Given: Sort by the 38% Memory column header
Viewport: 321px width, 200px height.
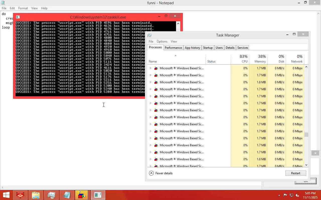Looking at the screenshot, I should click(x=258, y=59).
